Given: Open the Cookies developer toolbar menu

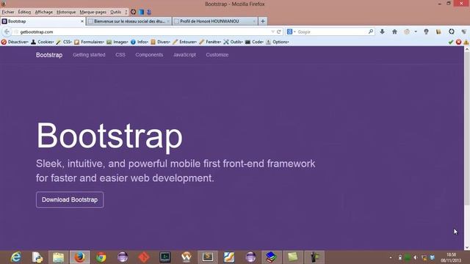Looking at the screenshot, I should coord(43,42).
